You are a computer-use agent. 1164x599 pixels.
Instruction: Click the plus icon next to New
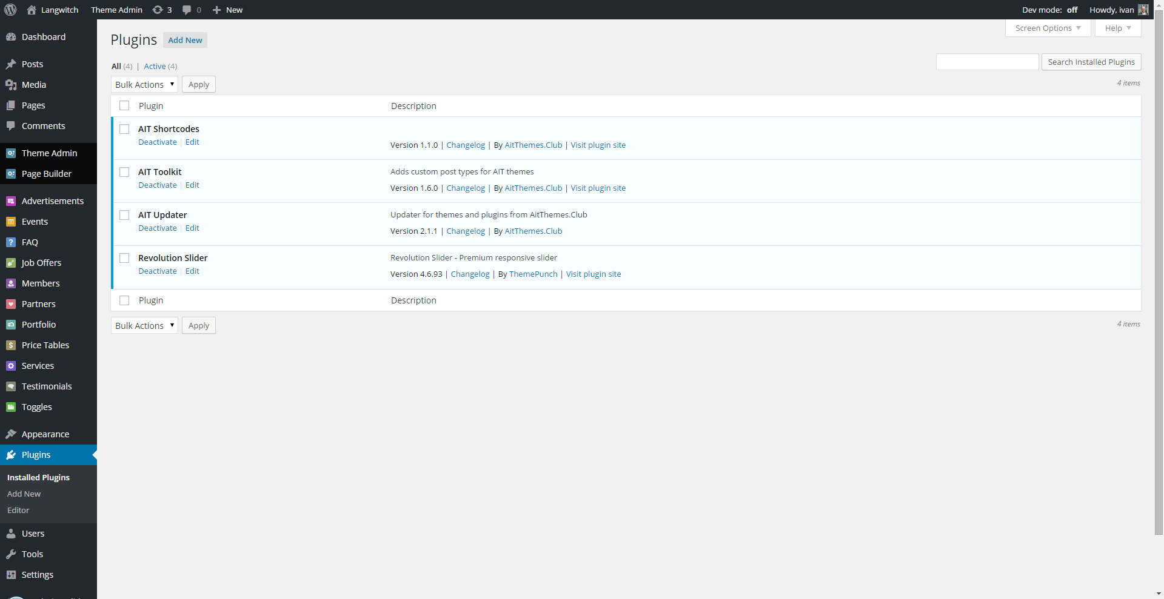(216, 10)
